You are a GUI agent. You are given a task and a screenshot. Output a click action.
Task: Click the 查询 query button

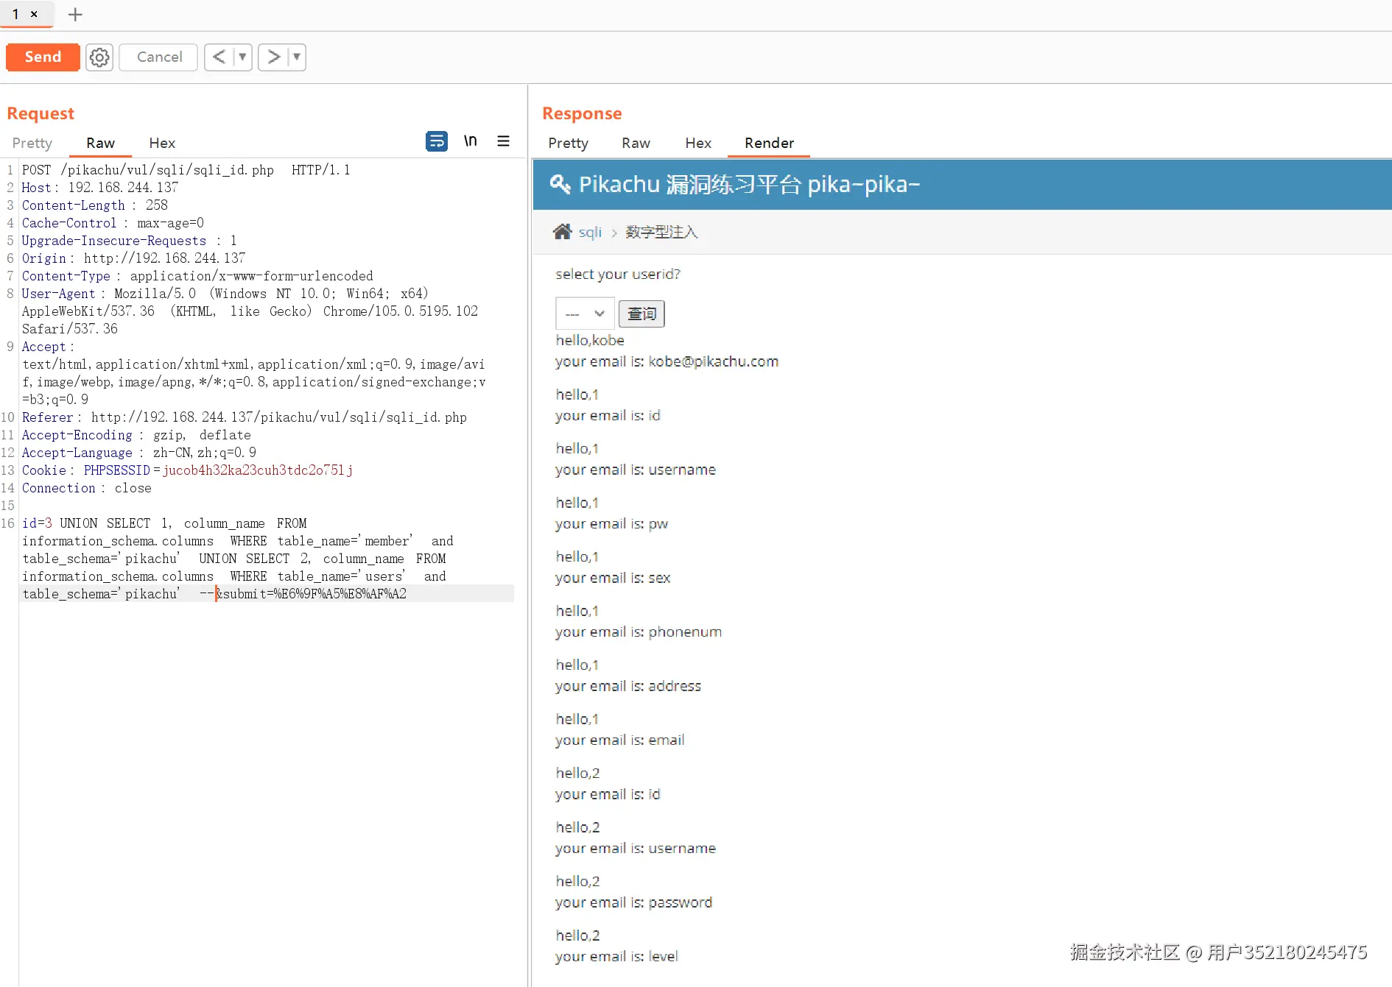(x=641, y=314)
